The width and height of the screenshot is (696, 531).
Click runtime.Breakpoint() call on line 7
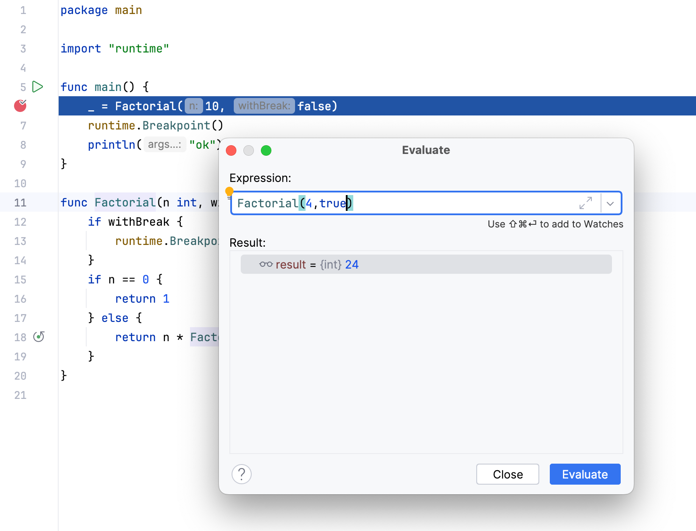[155, 126]
